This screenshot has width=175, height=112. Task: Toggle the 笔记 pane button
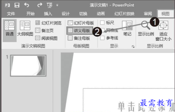(x=127, y=29)
